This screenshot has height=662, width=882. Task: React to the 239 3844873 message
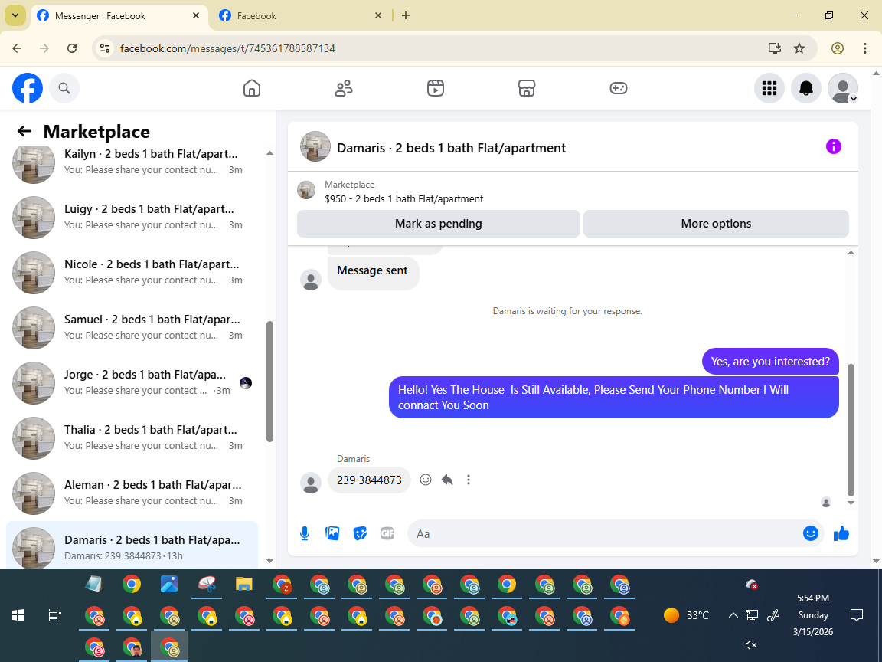(426, 480)
